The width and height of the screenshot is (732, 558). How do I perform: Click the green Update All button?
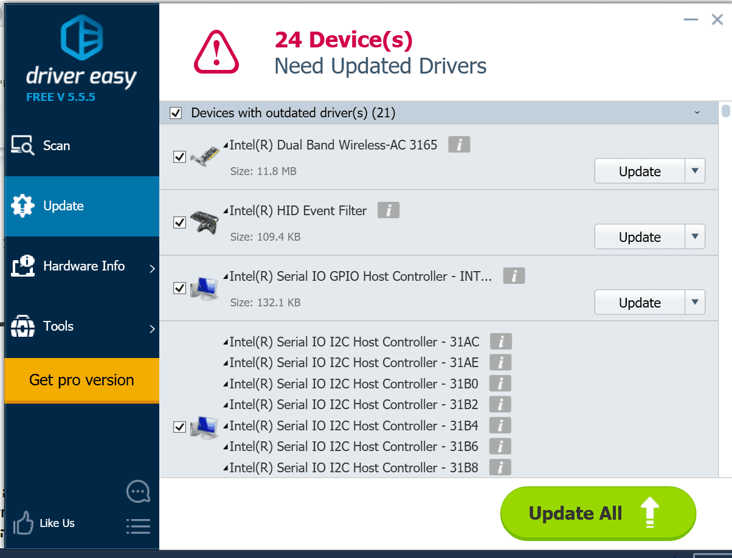pos(598,514)
